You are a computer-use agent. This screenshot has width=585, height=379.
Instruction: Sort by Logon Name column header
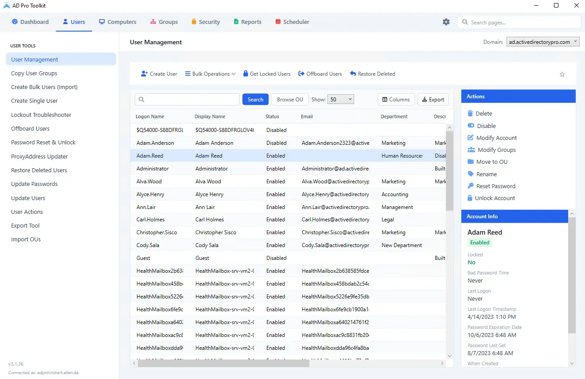click(x=150, y=116)
